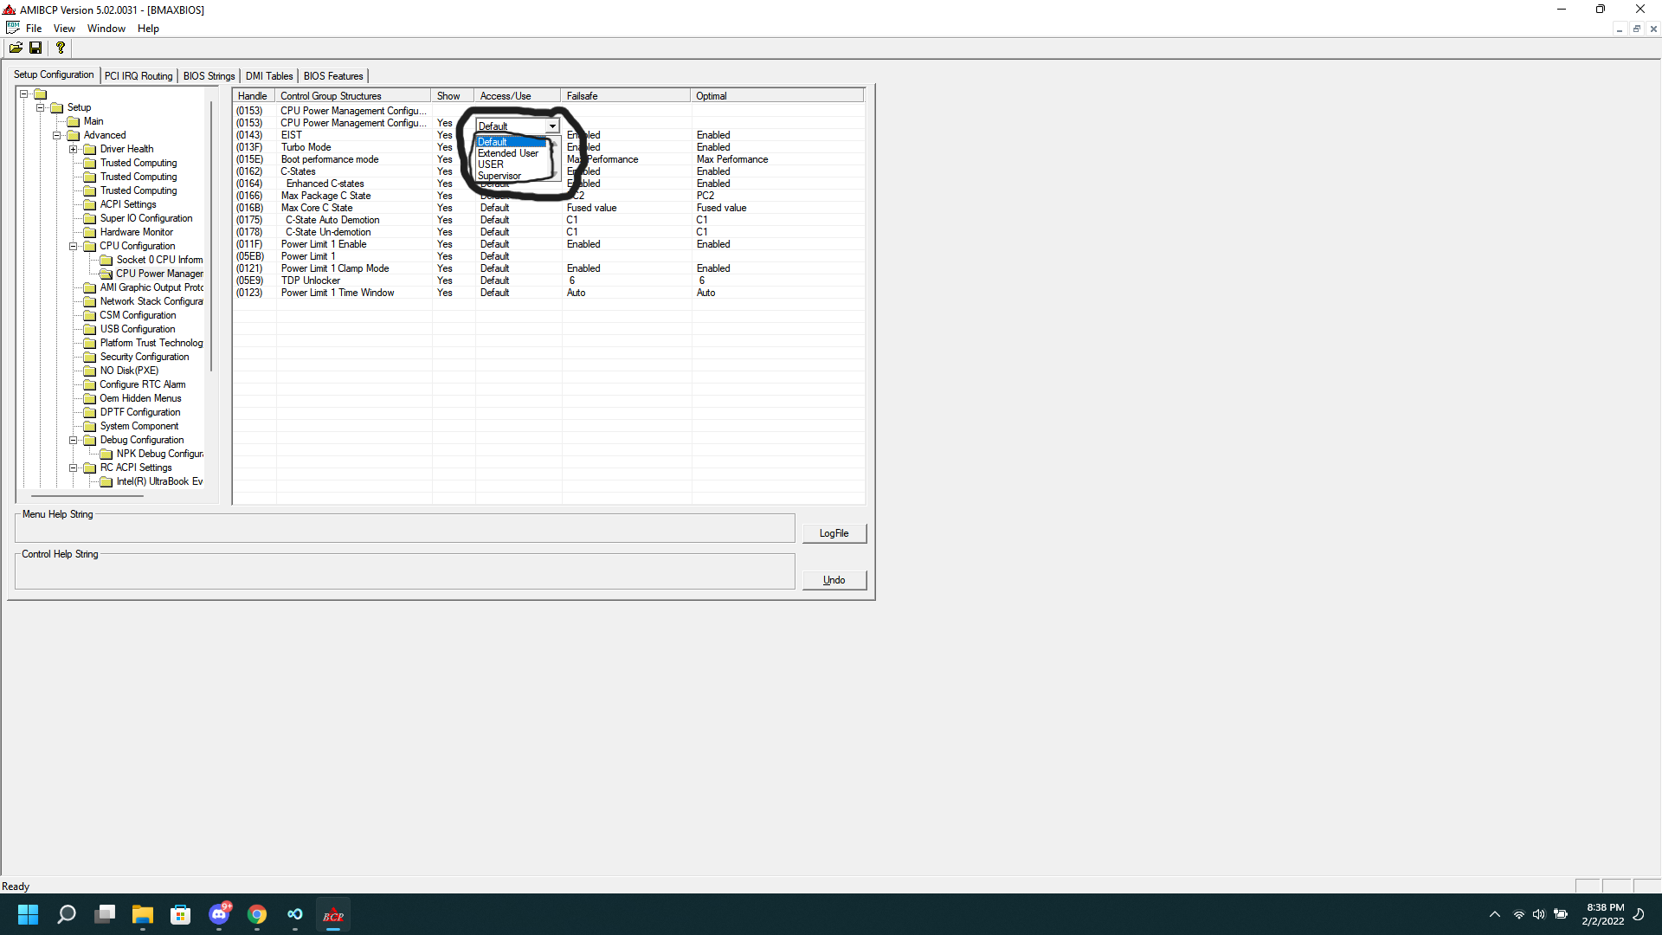Select Hardware Monitor folder in tree
The width and height of the screenshot is (1662, 935).
137,232
